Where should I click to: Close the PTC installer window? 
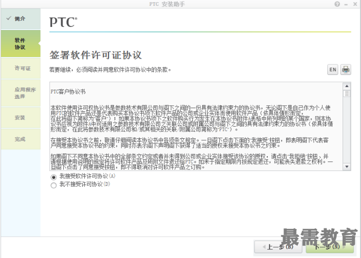pos(355,4)
